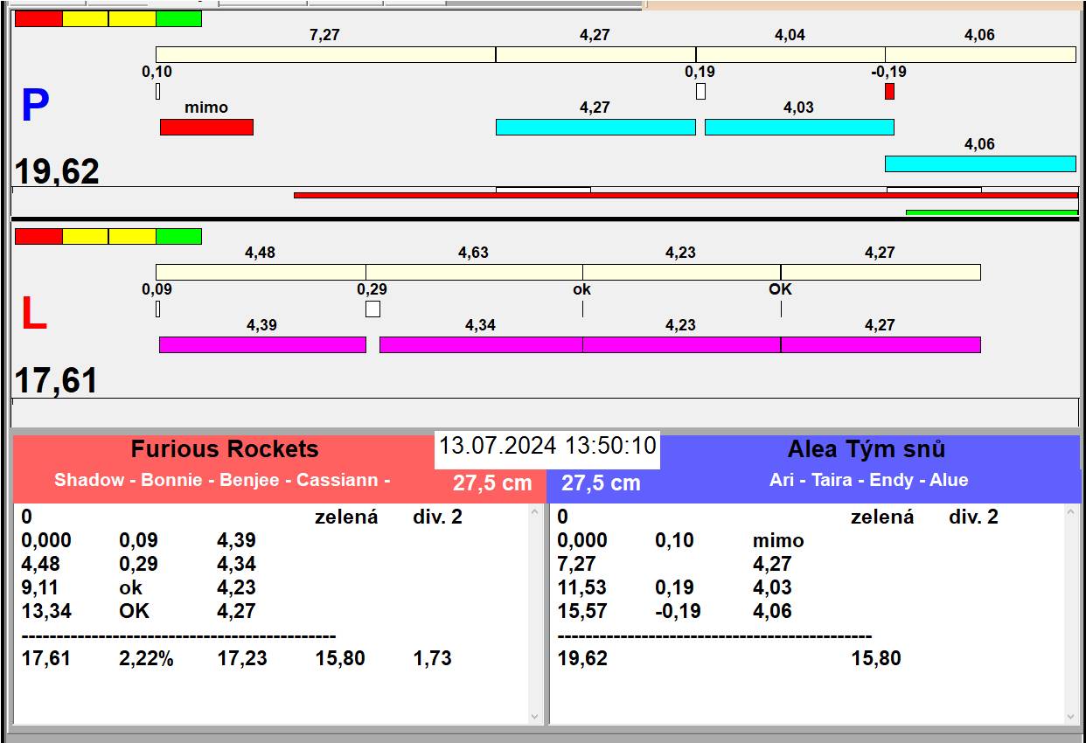Click the left results scrollbar up arrow
Viewport: 1086px width, 743px height.
535,513
